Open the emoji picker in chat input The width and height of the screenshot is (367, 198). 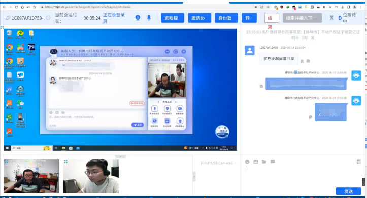pos(247,162)
